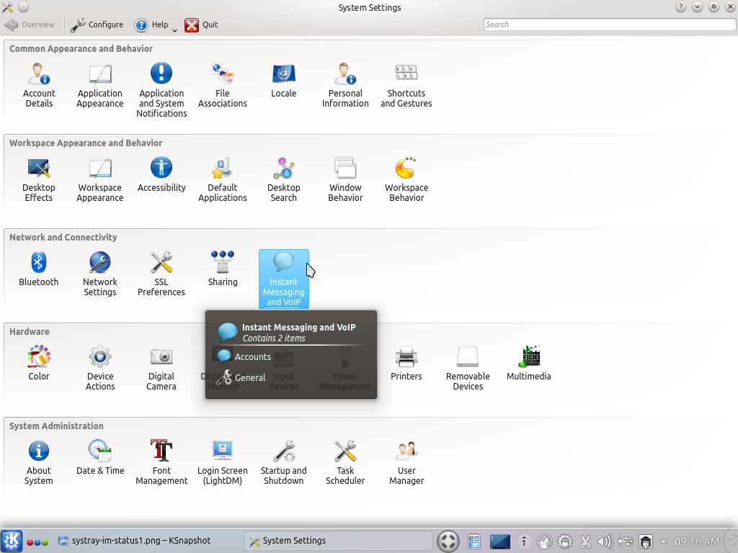Open Desktop Effects settings
The image size is (738, 553).
tap(39, 180)
